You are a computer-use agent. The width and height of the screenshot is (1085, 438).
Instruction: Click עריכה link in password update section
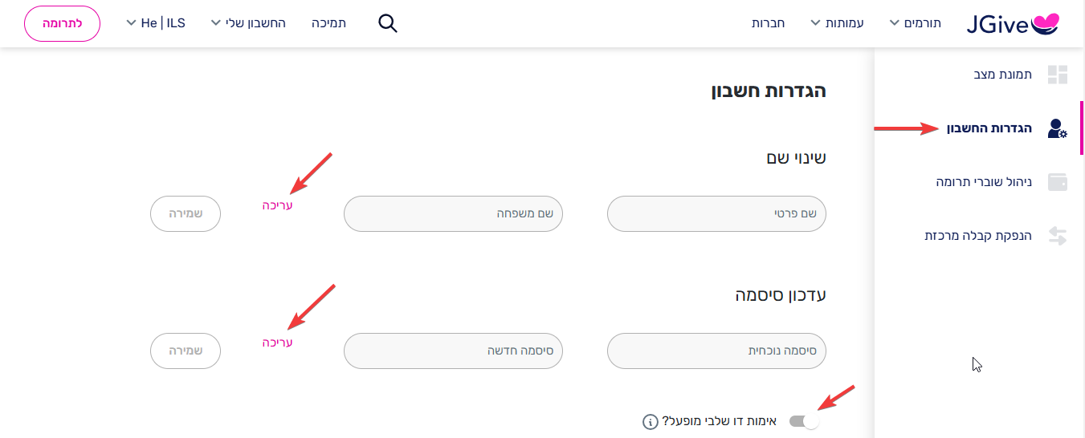[x=278, y=343]
